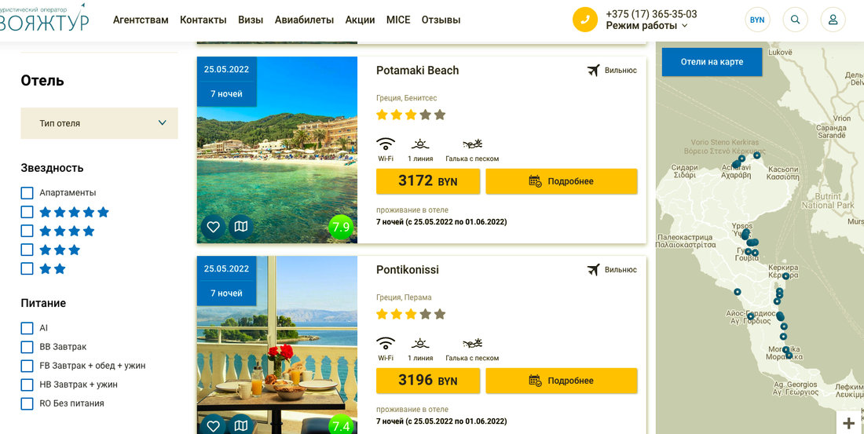
Task: Expand the Тип отеля dropdown
Action: 99,123
